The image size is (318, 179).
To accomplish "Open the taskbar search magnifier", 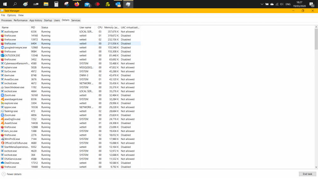I will (x=15, y=4).
